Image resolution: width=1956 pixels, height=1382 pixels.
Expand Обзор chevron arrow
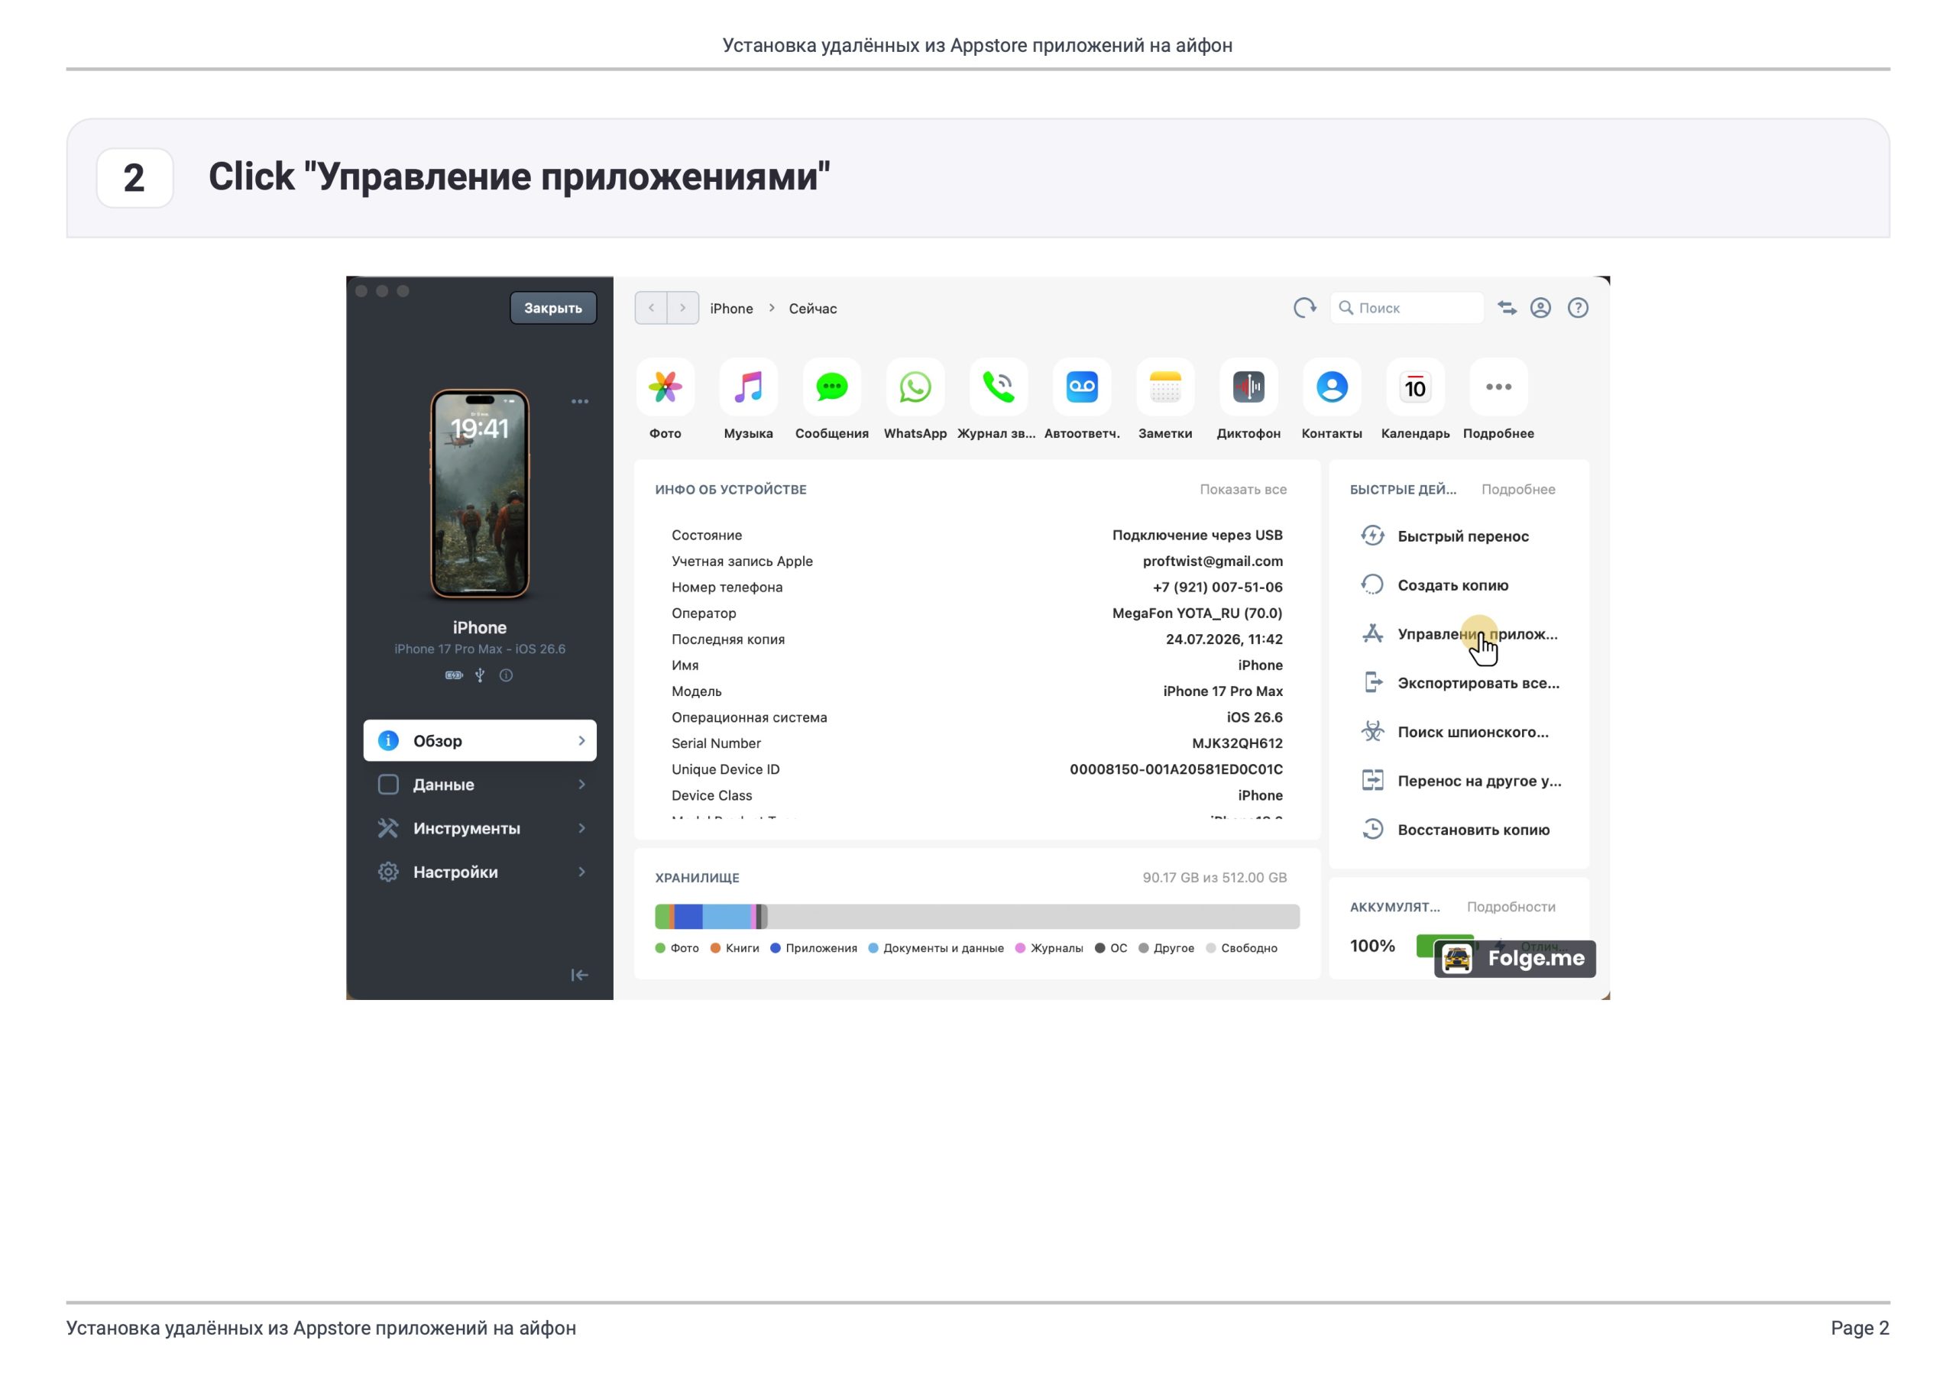(x=582, y=740)
